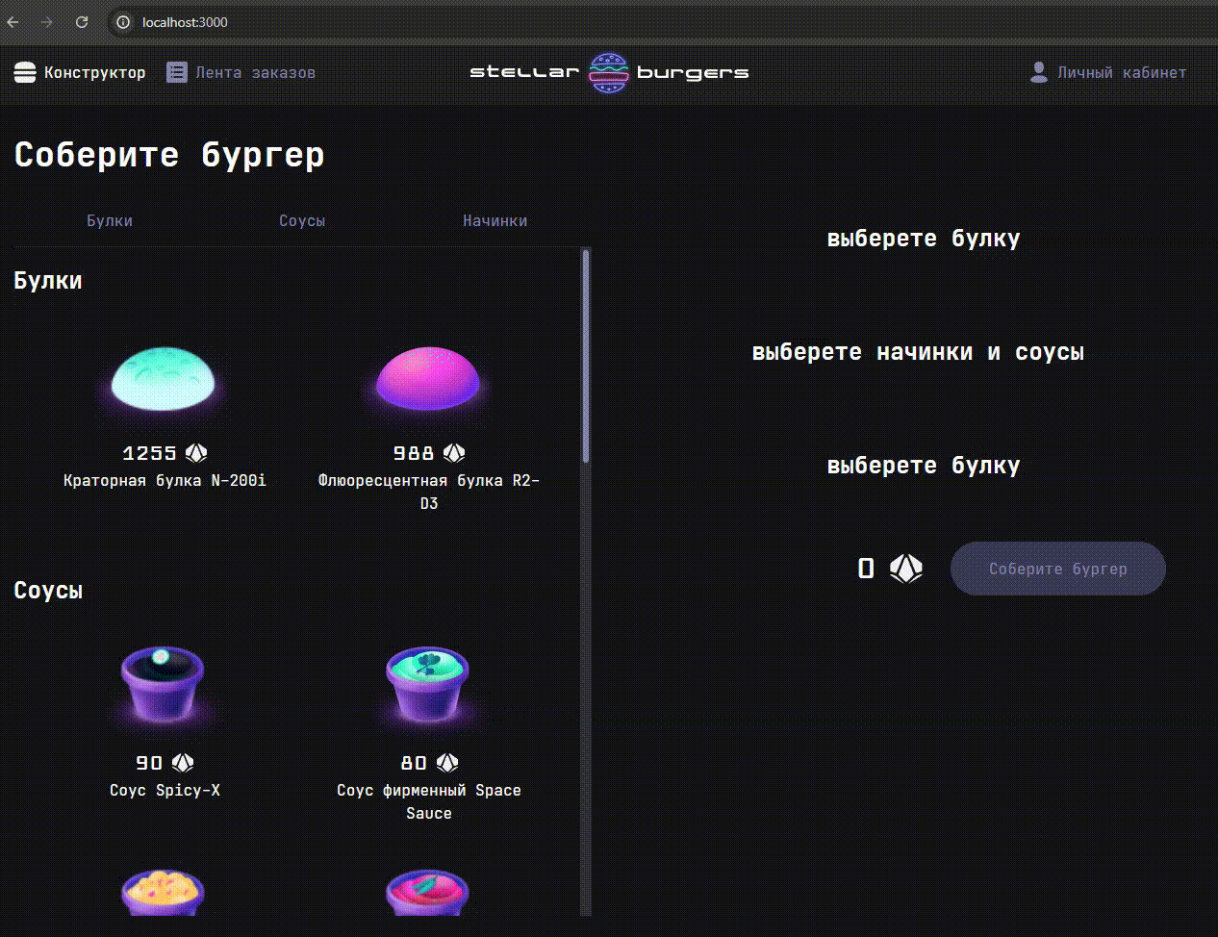Open the Конструктор page
Viewport: 1218px width, 937px height.
tap(80, 72)
